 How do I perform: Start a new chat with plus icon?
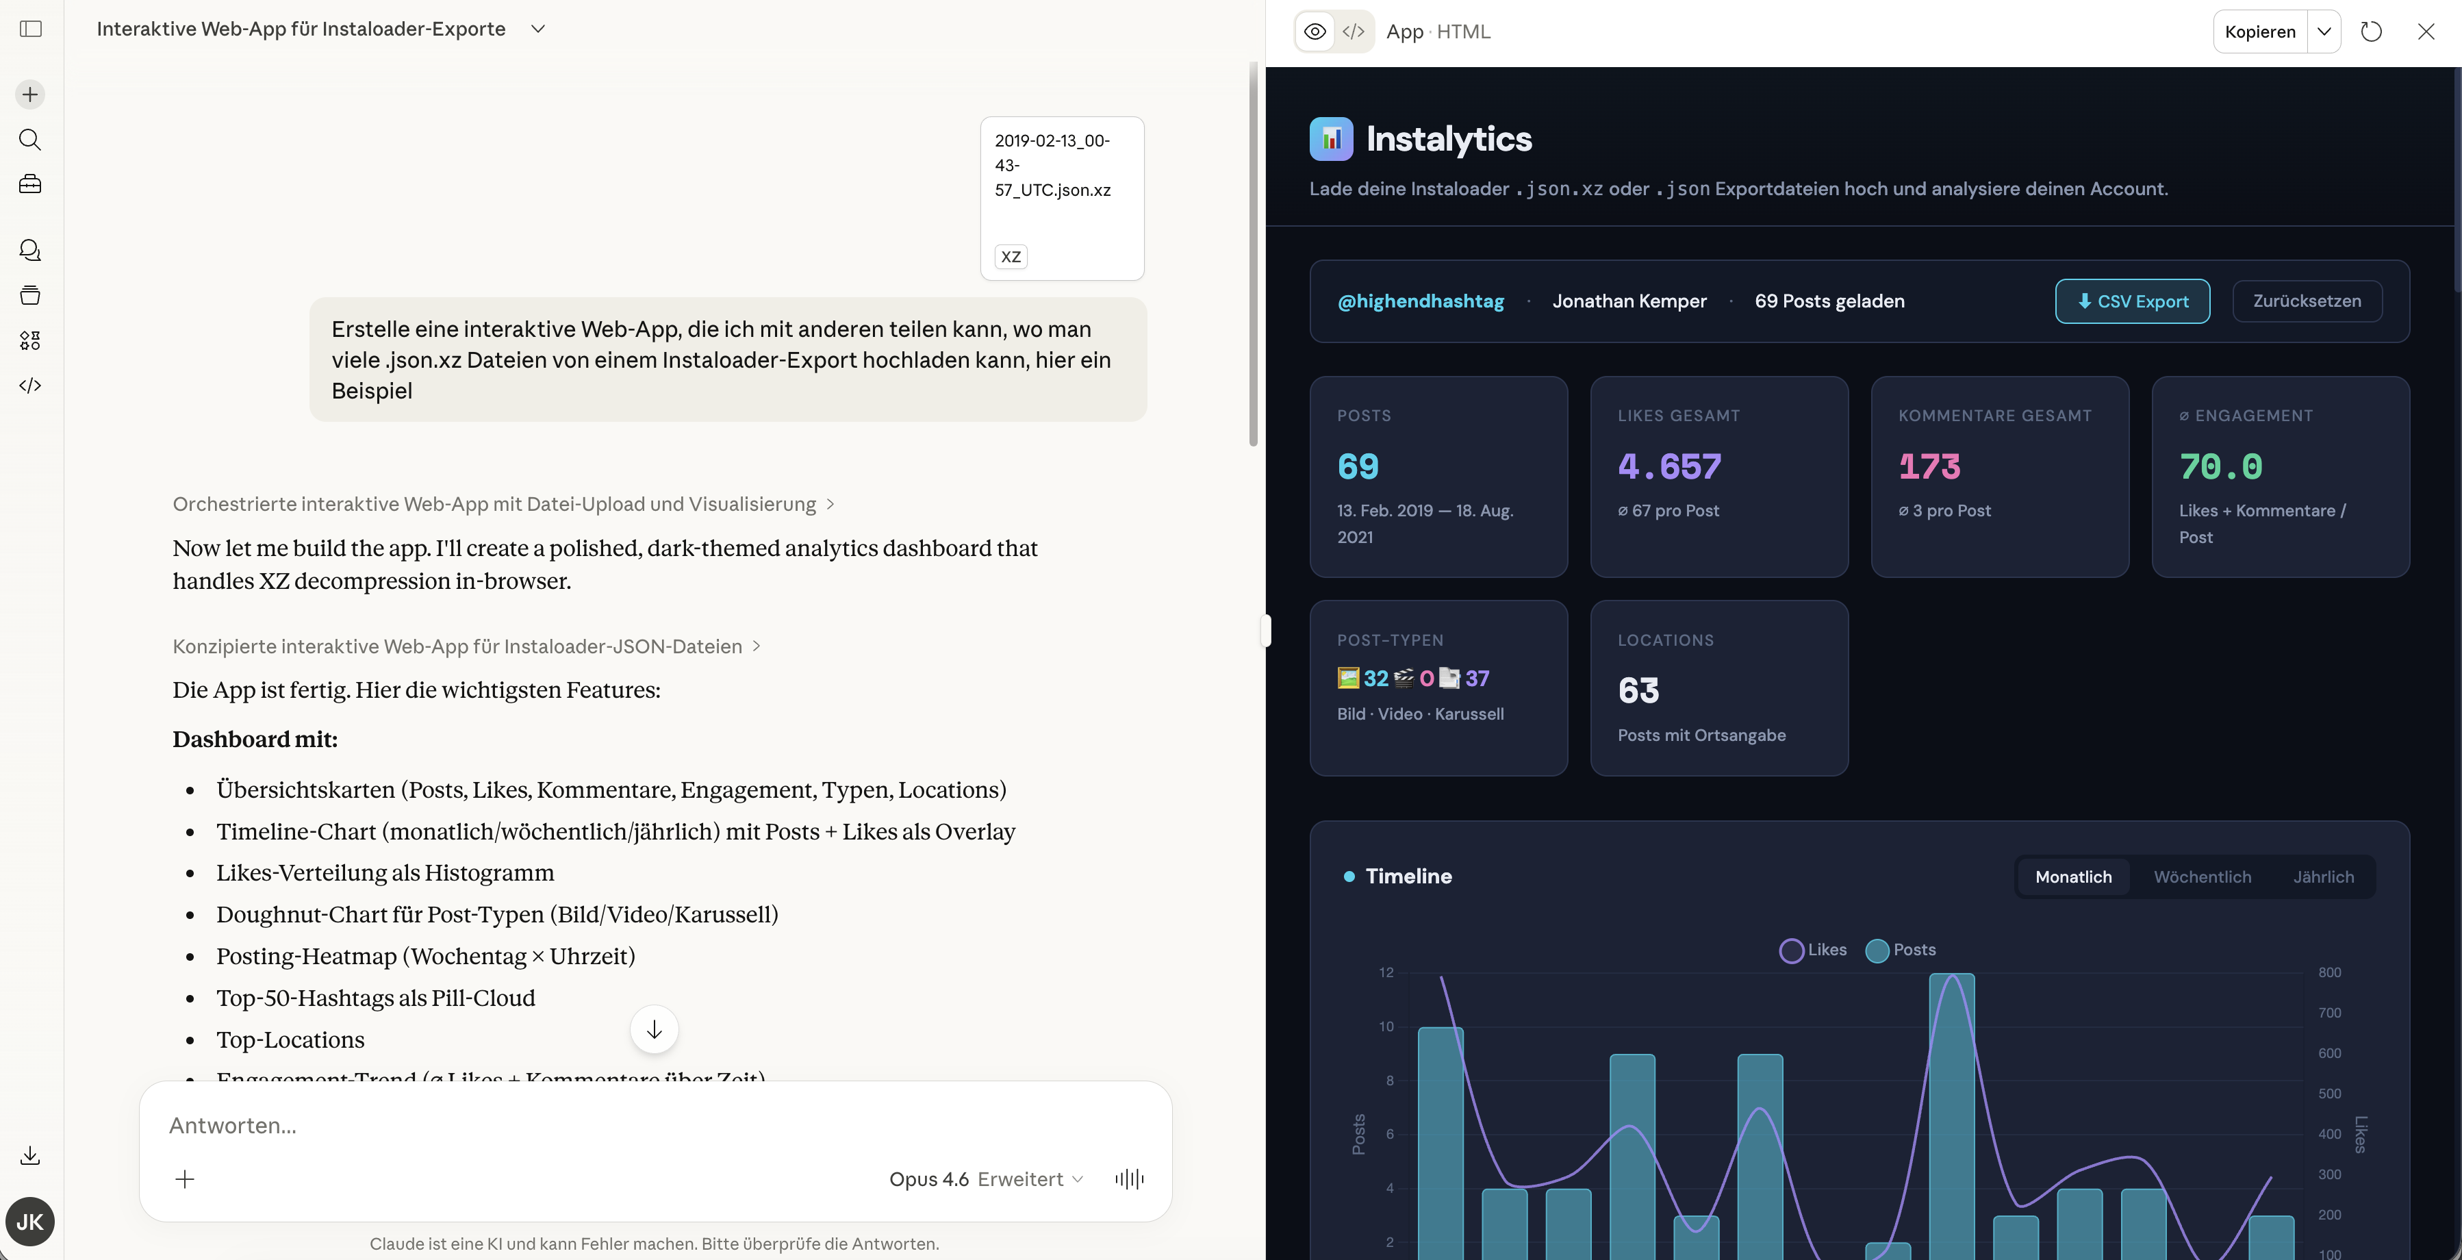coord(31,94)
